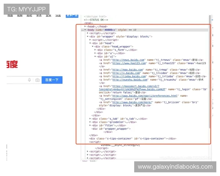The width and height of the screenshot is (220, 176).
Task: Select the <!--STATUS OK--> comment line
Action: point(96,20)
